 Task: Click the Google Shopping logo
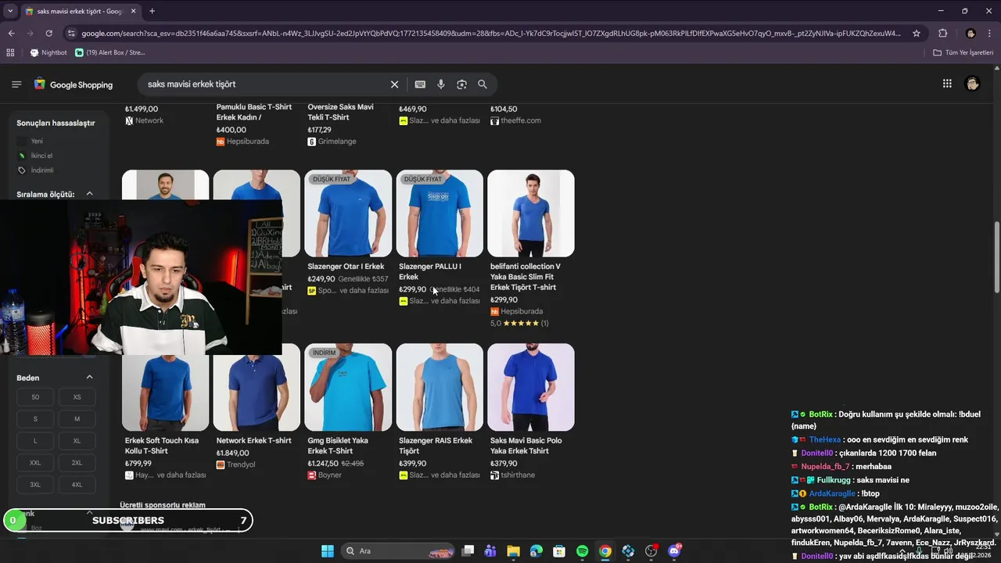74,84
